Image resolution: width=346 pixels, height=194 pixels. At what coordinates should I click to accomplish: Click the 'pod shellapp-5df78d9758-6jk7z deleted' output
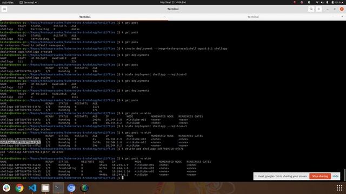tap(31, 152)
